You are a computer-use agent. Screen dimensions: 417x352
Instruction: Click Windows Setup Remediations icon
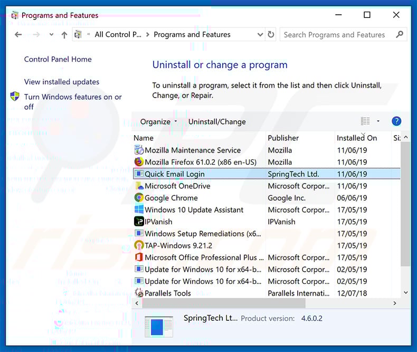(x=139, y=233)
